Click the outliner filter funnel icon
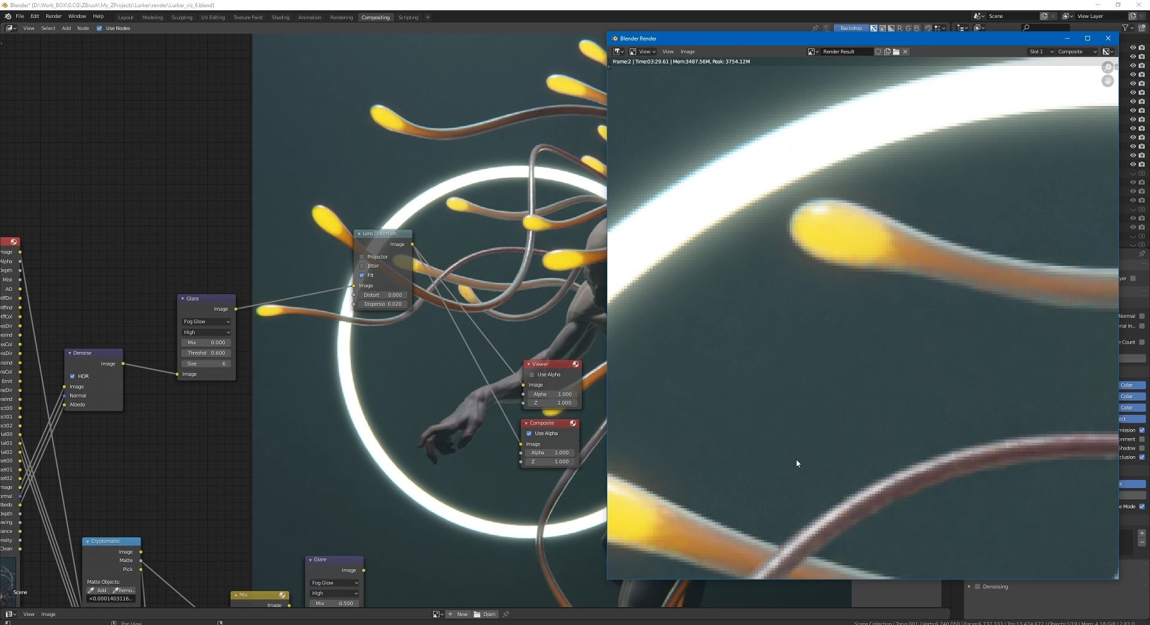The image size is (1150, 625). pos(1125,28)
